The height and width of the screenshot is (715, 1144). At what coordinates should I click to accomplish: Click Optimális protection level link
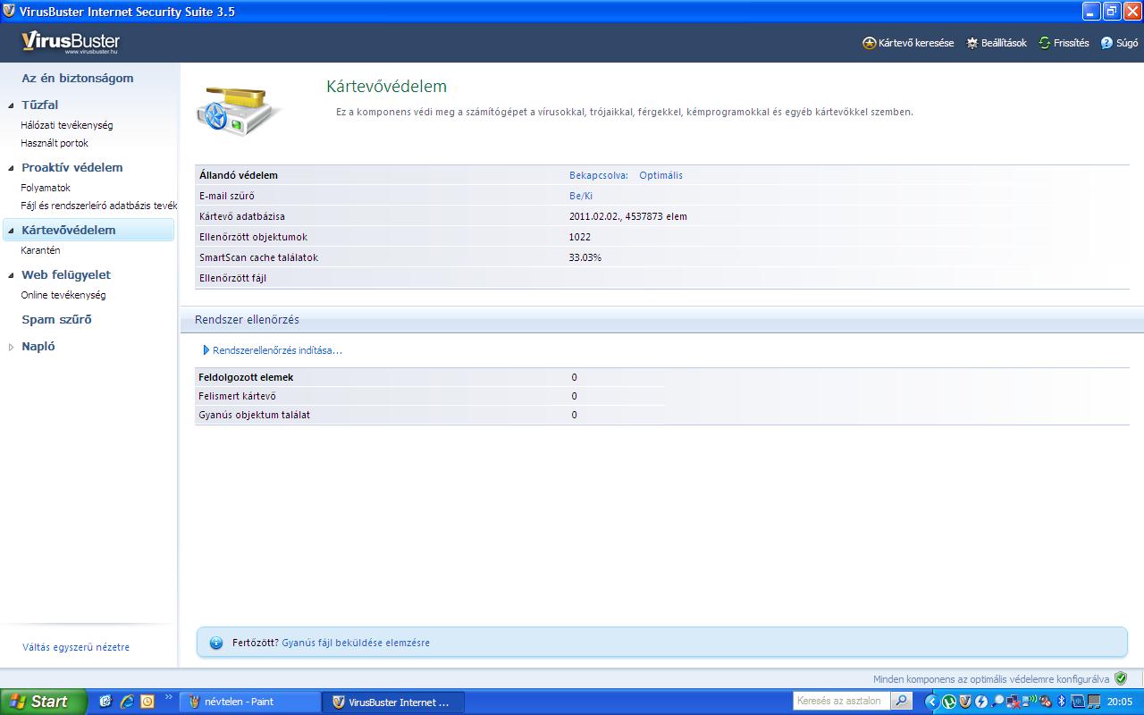tap(660, 175)
